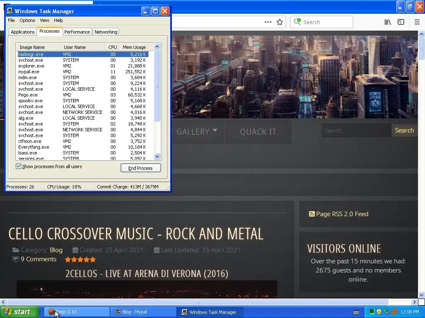425x318 pixels.
Task: Click the orange magnifier tray icon
Action: tap(394, 312)
